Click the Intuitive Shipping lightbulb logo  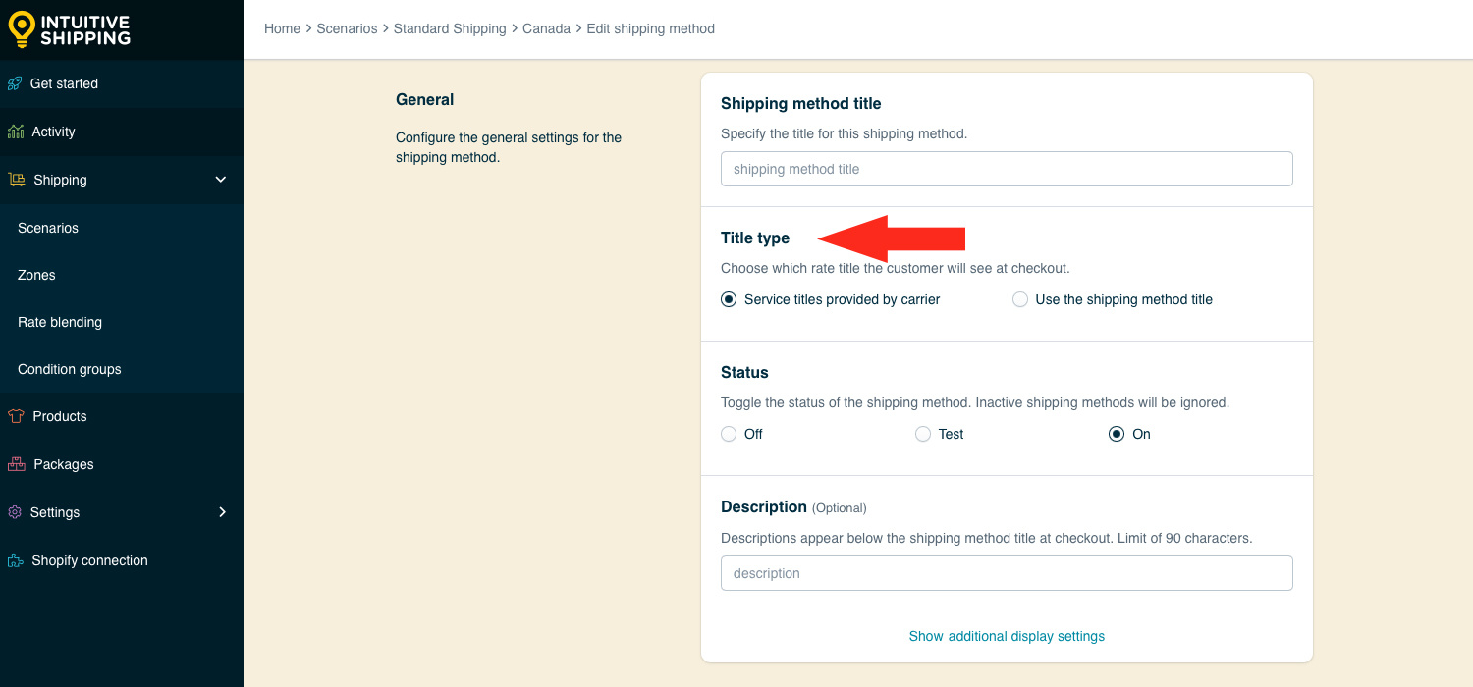[x=22, y=29]
